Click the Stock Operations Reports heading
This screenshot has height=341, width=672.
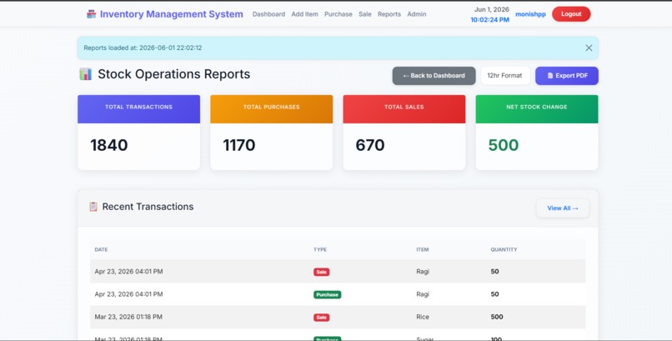pyautogui.click(x=174, y=74)
